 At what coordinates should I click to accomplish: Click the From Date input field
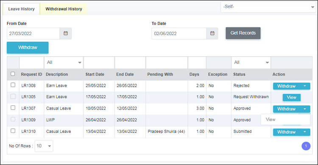(x=33, y=33)
